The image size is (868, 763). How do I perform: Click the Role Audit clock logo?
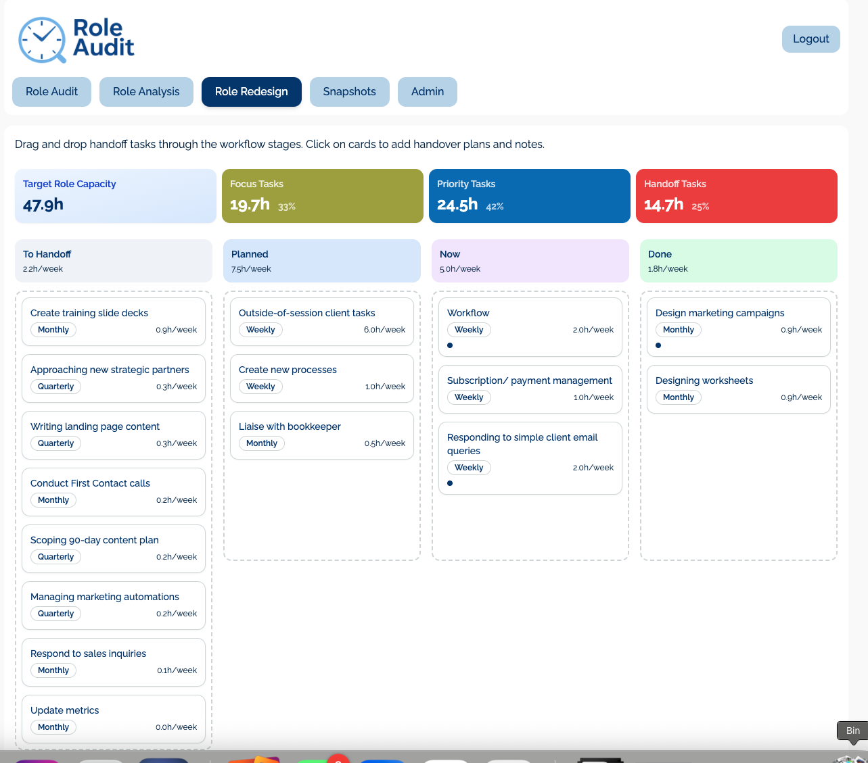(42, 40)
